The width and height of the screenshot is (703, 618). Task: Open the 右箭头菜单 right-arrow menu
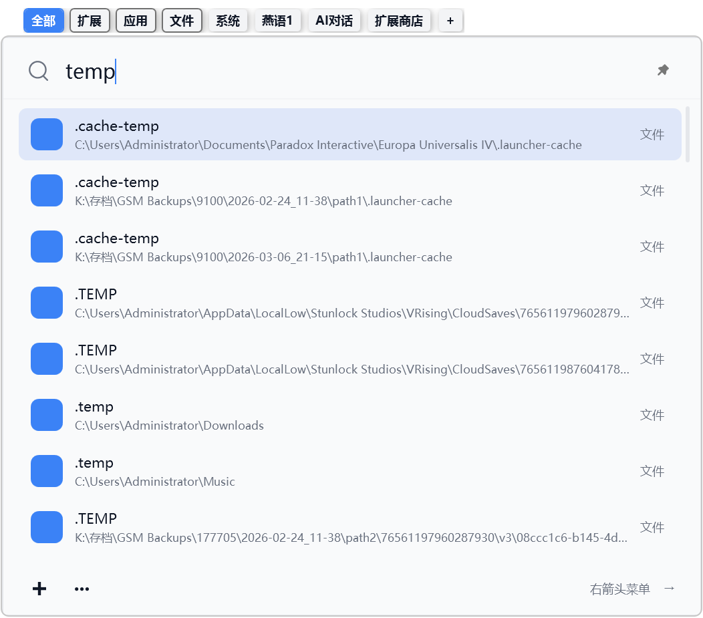[x=632, y=589]
